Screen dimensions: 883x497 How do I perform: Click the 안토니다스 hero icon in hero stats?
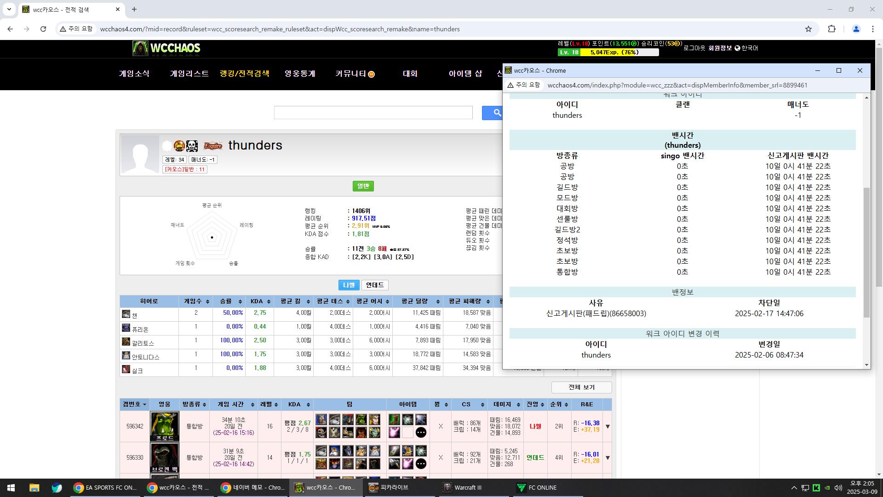pyautogui.click(x=126, y=355)
